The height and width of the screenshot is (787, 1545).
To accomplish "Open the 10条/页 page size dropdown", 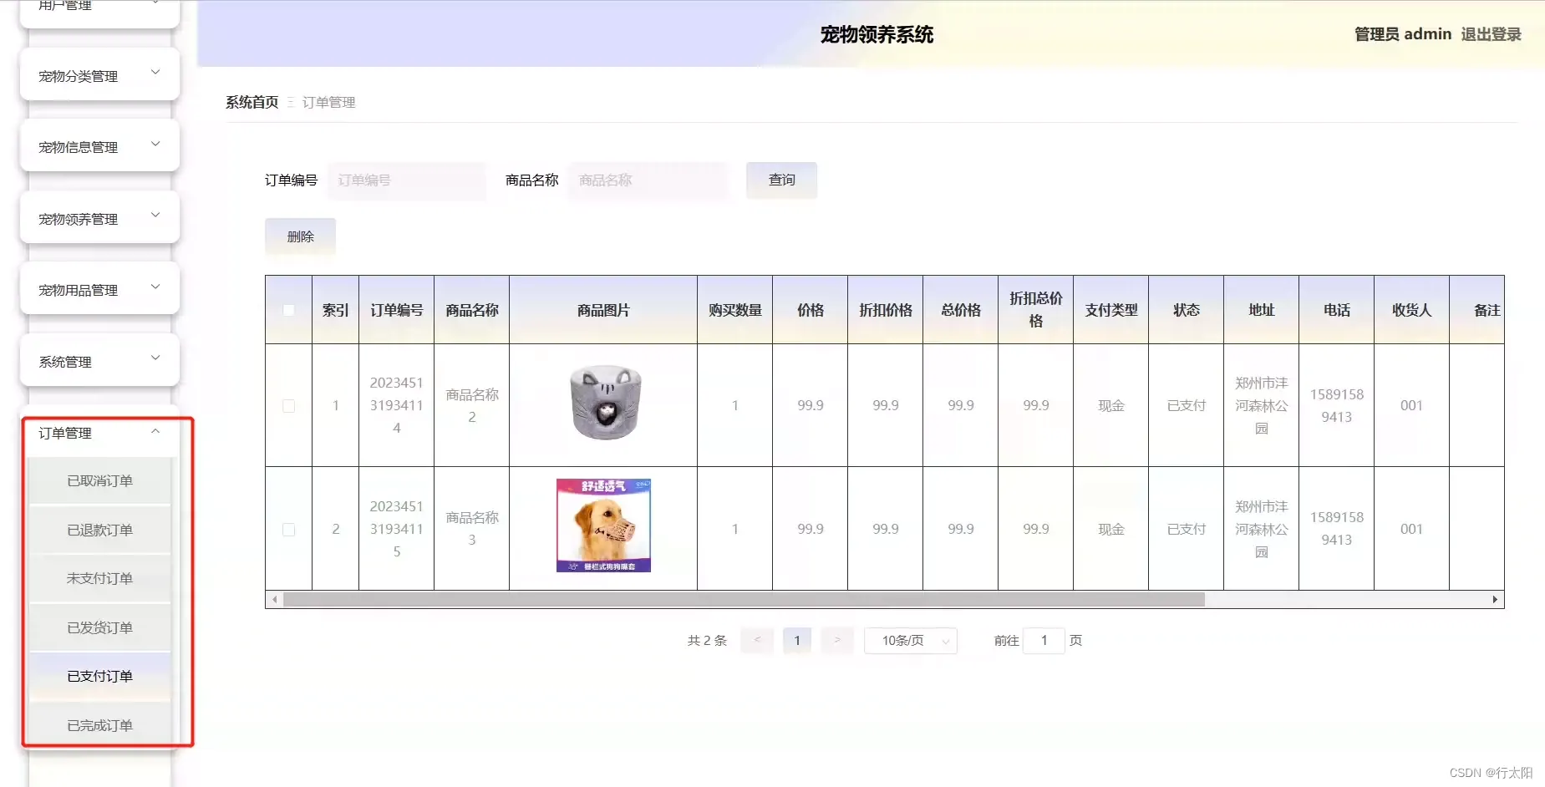I will (x=911, y=641).
